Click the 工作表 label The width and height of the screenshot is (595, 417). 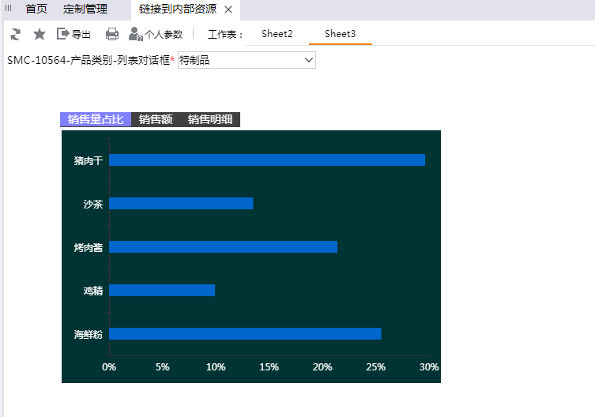225,35
